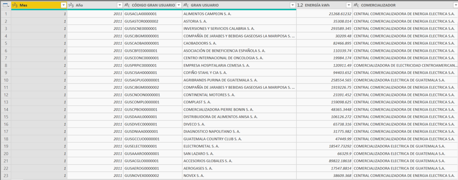This screenshot has width=458, height=180.
Task: Open the GRAN USUARIO filter dropdown arrow
Action: [x=293, y=5]
